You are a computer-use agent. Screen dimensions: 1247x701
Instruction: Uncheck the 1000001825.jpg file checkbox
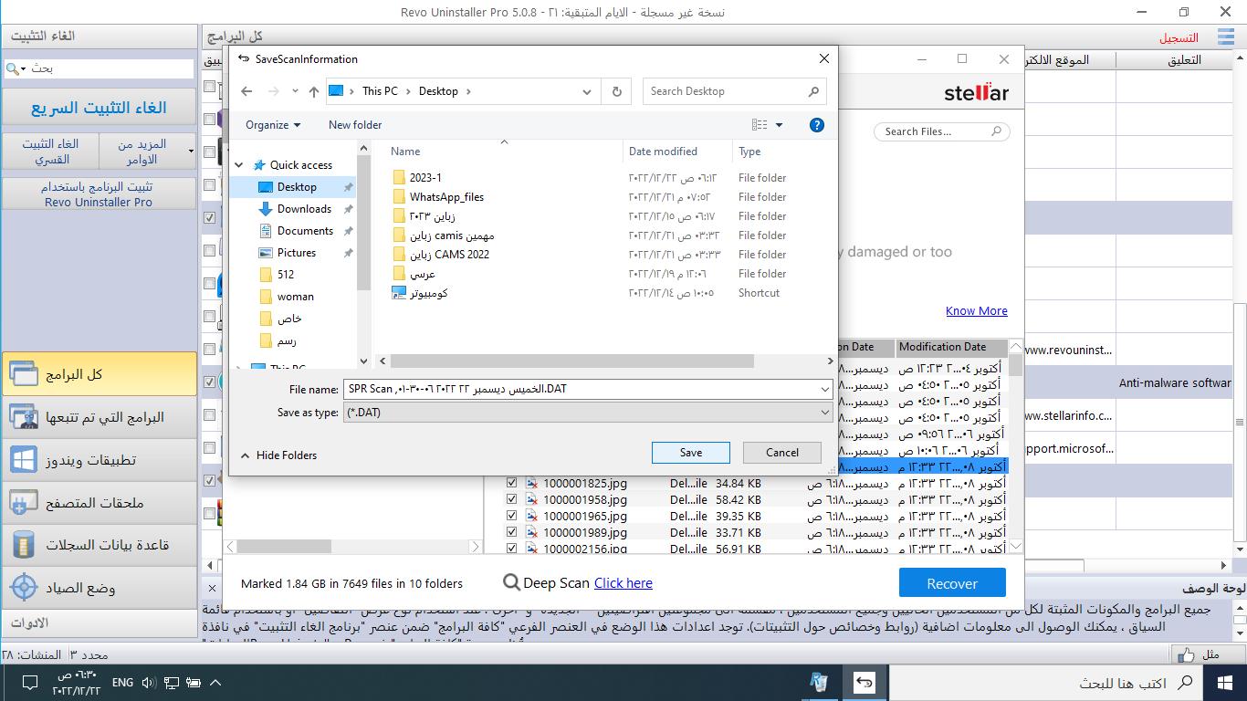pyautogui.click(x=511, y=483)
